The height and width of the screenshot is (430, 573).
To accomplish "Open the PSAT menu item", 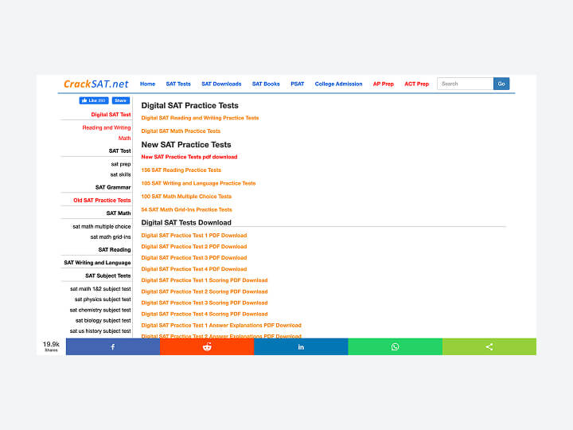I will [298, 84].
